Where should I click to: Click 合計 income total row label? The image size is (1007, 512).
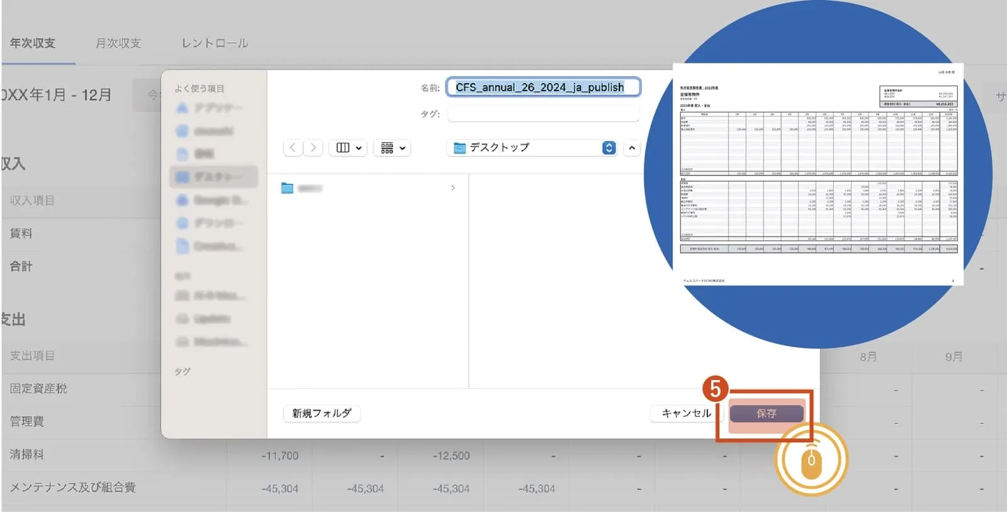(x=21, y=266)
